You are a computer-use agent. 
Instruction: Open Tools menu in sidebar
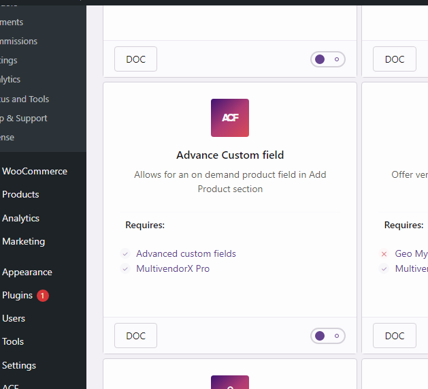[x=13, y=342]
